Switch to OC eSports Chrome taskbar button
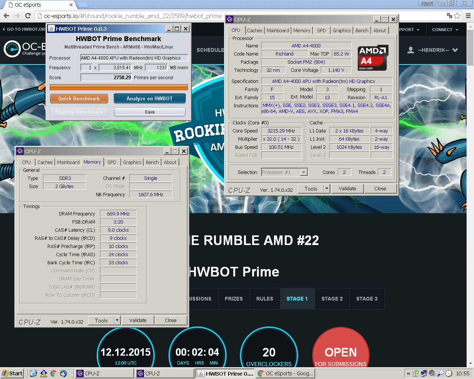Image resolution: width=474 pixels, height=379 pixels. pos(285,373)
